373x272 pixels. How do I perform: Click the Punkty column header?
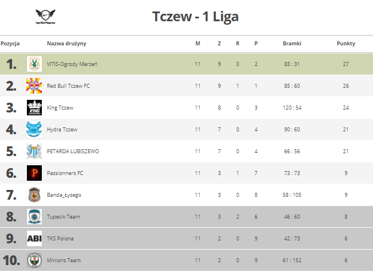[x=346, y=44]
